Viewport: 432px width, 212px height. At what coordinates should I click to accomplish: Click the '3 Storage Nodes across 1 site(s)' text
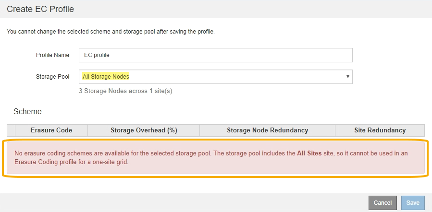coord(125,91)
